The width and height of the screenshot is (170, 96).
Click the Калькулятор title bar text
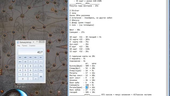click(x=25, y=42)
